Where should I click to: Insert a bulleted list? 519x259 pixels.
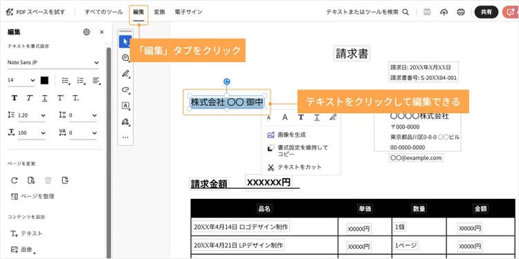(66, 80)
